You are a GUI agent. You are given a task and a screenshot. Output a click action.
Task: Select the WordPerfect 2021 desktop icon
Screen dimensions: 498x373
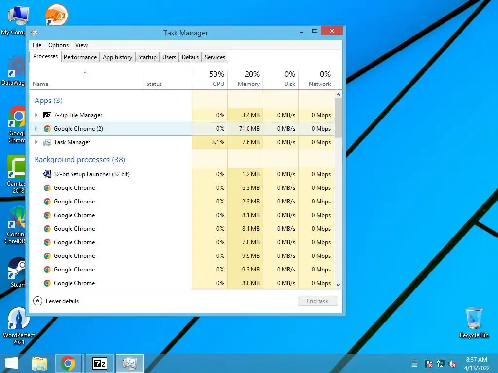pyautogui.click(x=18, y=326)
